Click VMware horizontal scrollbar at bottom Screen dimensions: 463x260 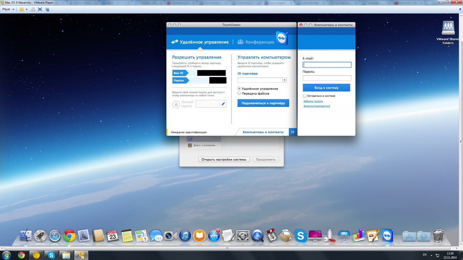(x=227, y=248)
